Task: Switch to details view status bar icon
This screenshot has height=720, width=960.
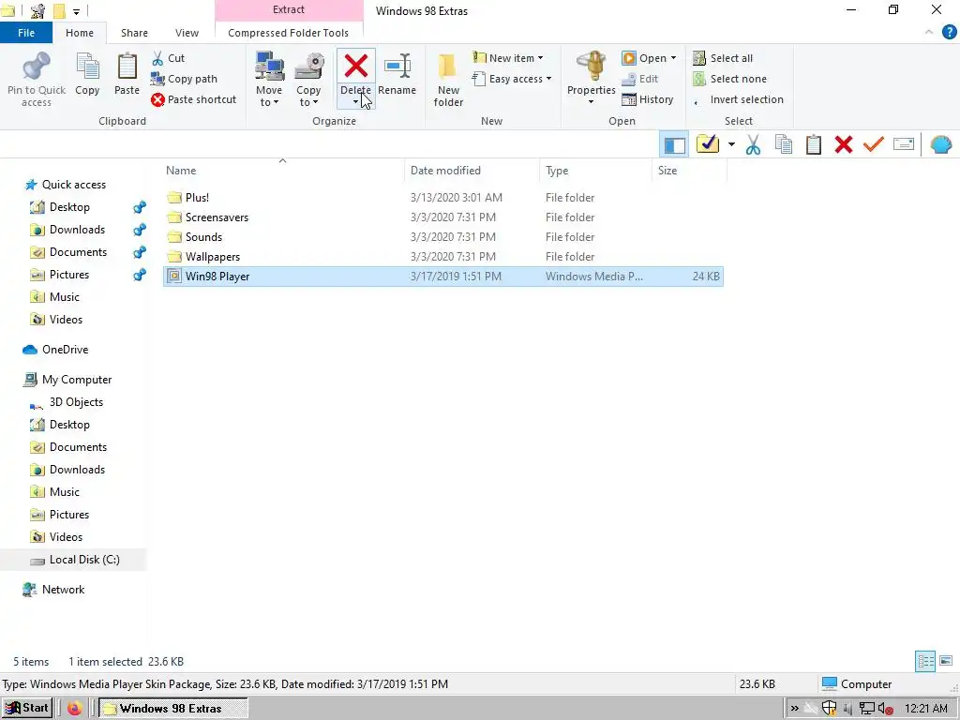Action: 925,661
